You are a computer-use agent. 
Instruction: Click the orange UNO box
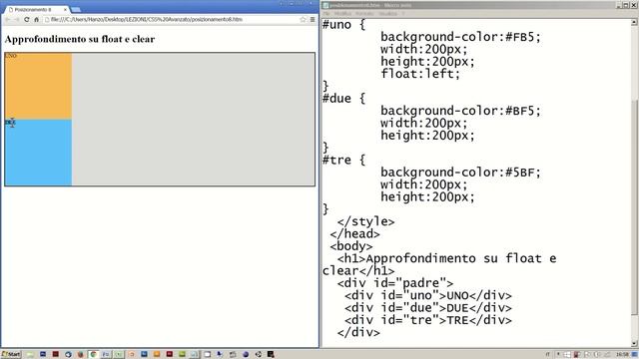click(38, 86)
